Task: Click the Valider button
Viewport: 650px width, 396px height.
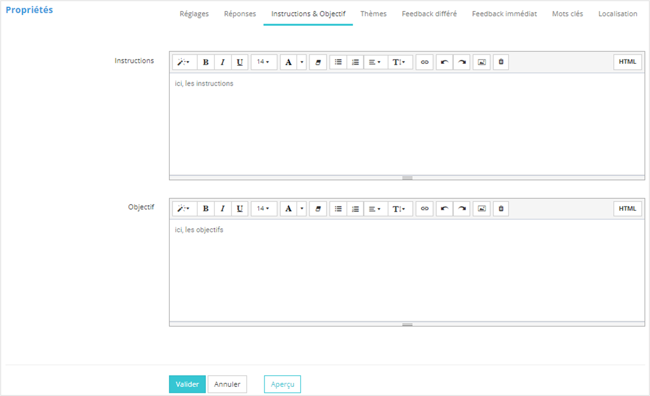Action: [187, 384]
